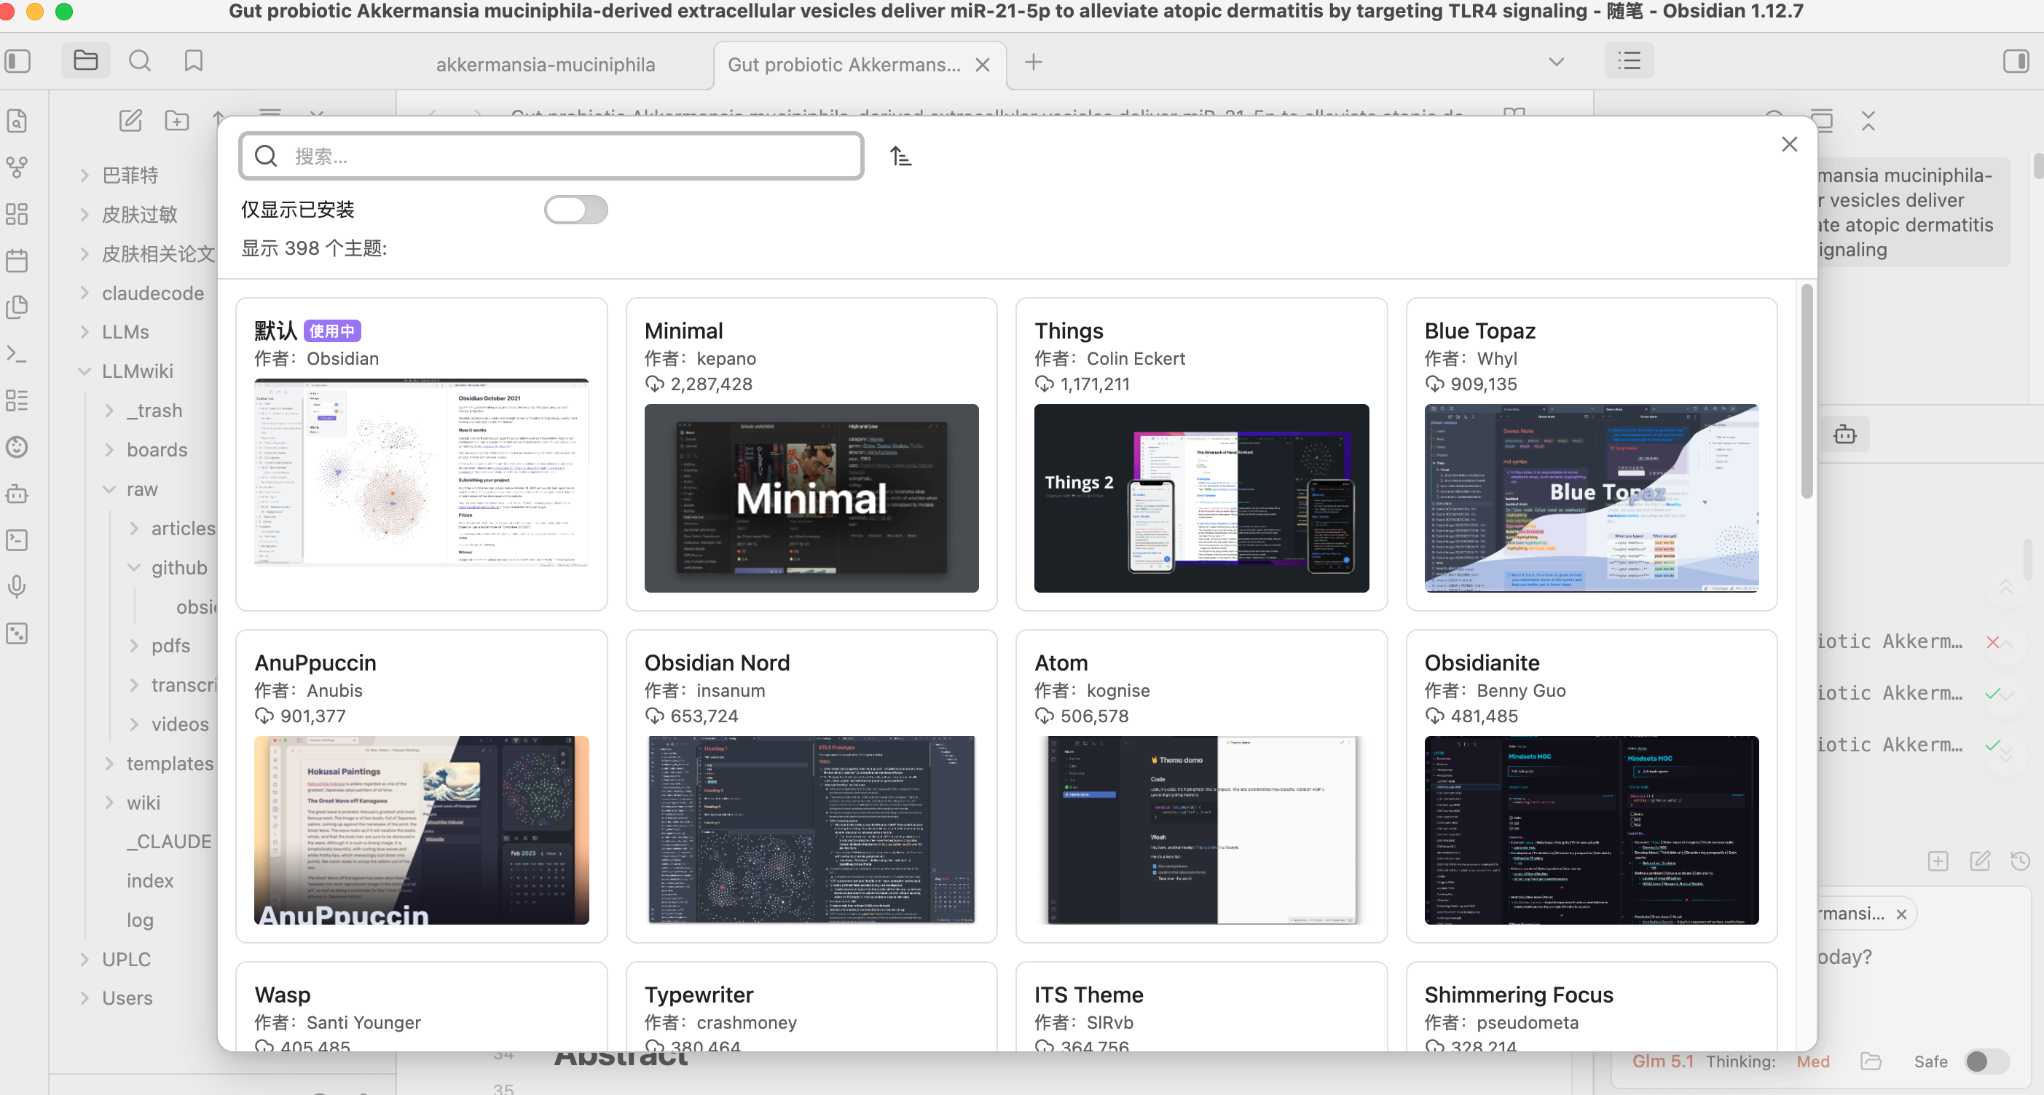Click the new chat plus-box icon

(x=1938, y=861)
